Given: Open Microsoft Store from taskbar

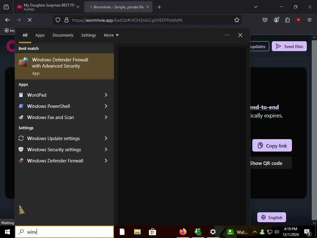Looking at the screenshot, I should pyautogui.click(x=152, y=232).
